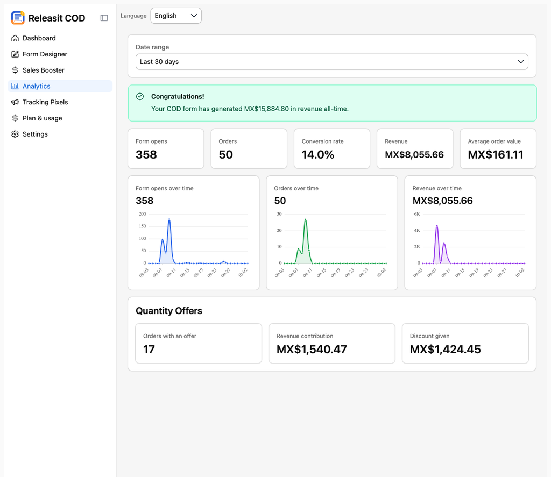Click the Form opens card showing 358
551x477 pixels.
click(166, 148)
